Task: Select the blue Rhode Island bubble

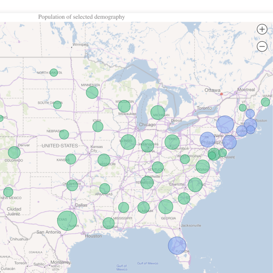Action: (x=250, y=130)
